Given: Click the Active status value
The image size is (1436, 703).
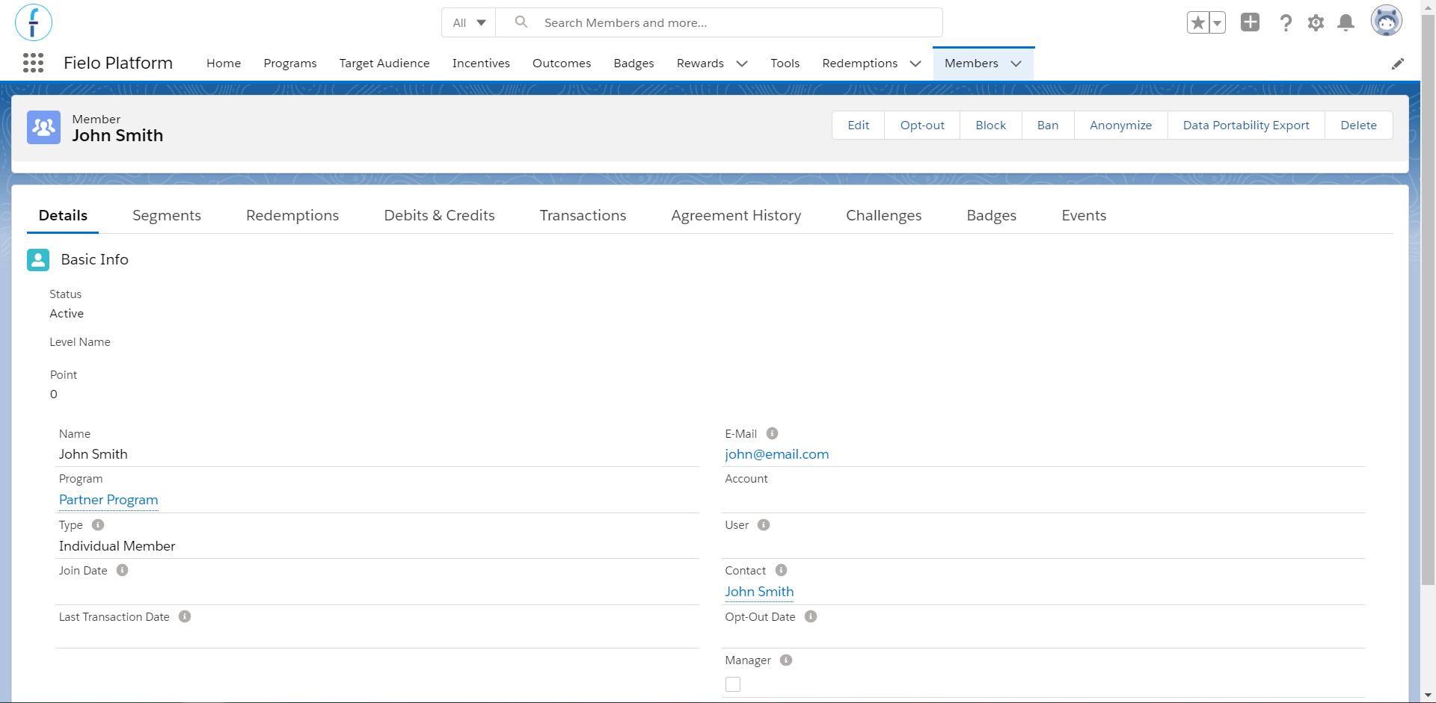Looking at the screenshot, I should [67, 314].
